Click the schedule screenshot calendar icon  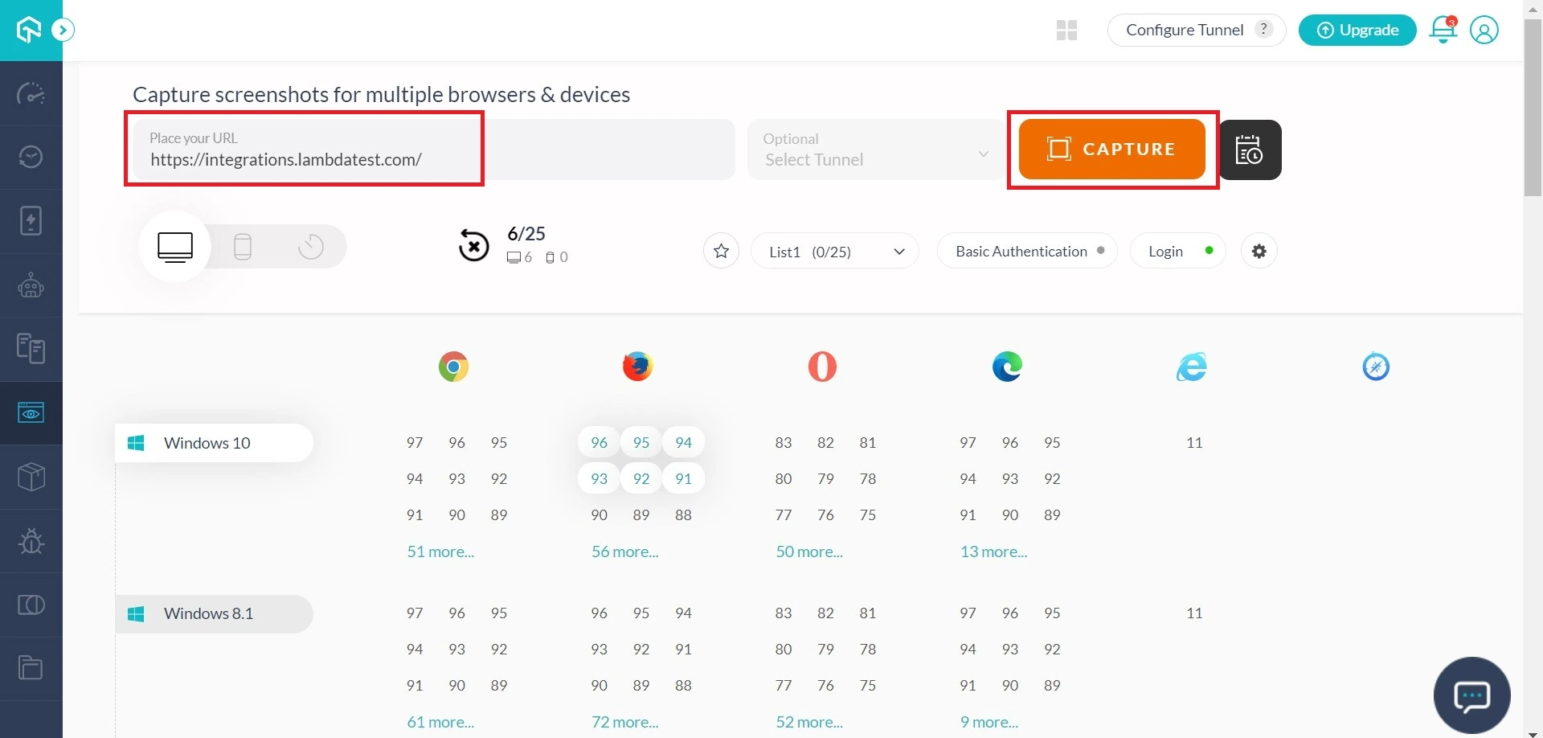click(x=1250, y=150)
